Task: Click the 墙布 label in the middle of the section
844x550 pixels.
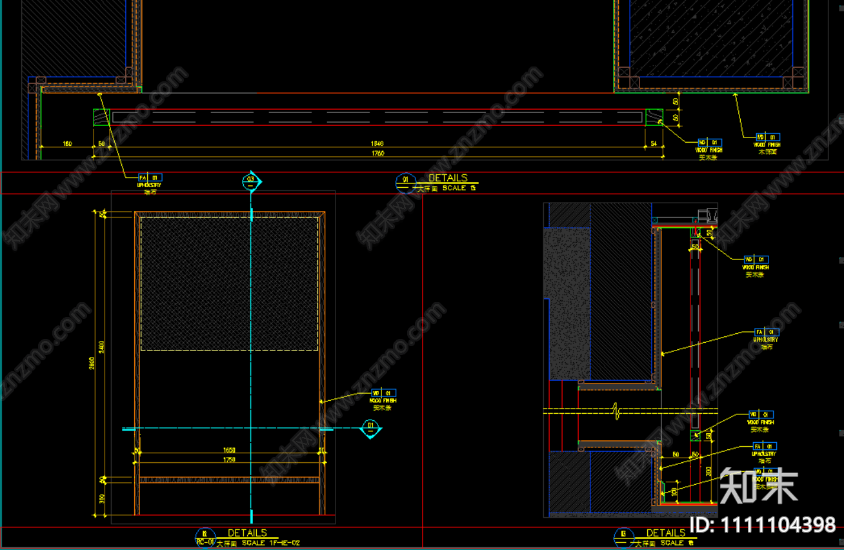Action: 766,347
